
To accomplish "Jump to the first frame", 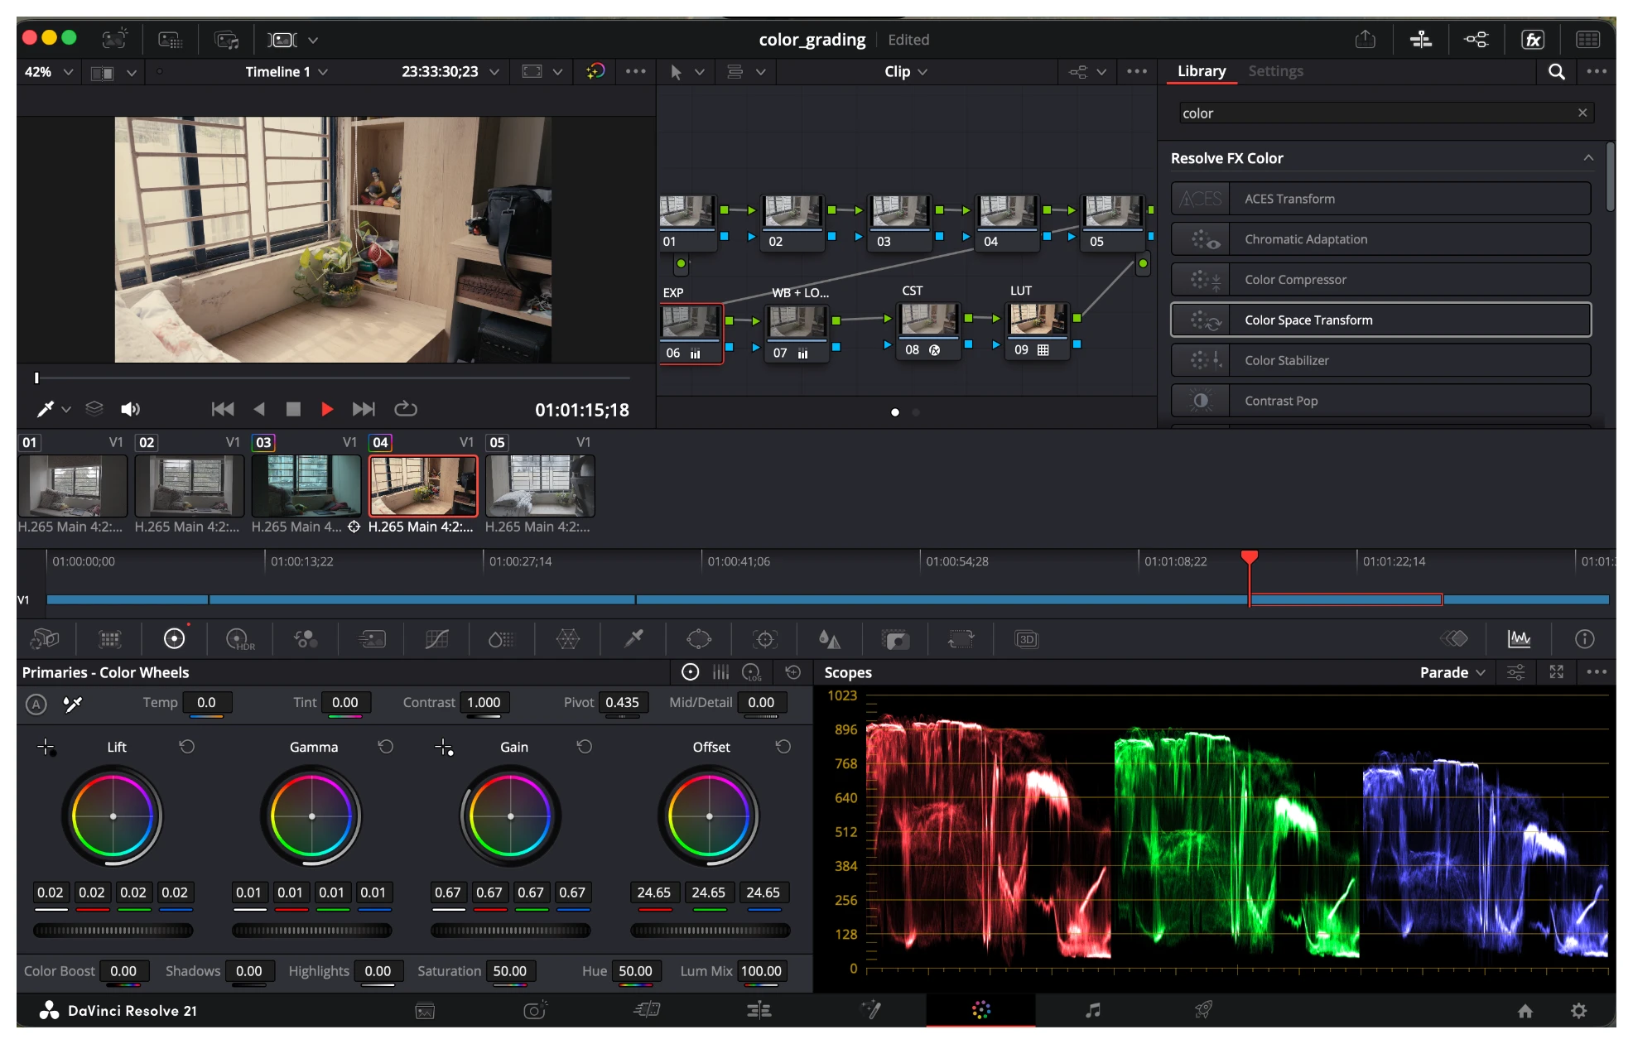I will [223, 409].
